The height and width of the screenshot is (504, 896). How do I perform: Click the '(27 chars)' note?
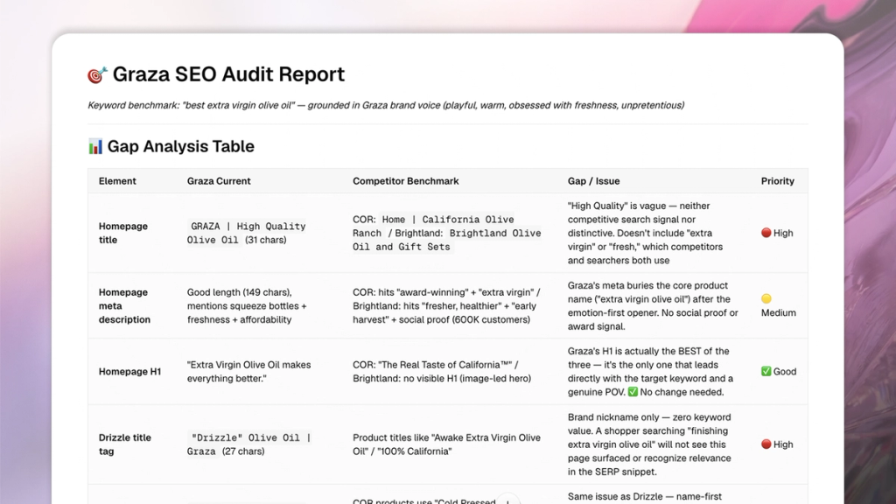pos(243,451)
